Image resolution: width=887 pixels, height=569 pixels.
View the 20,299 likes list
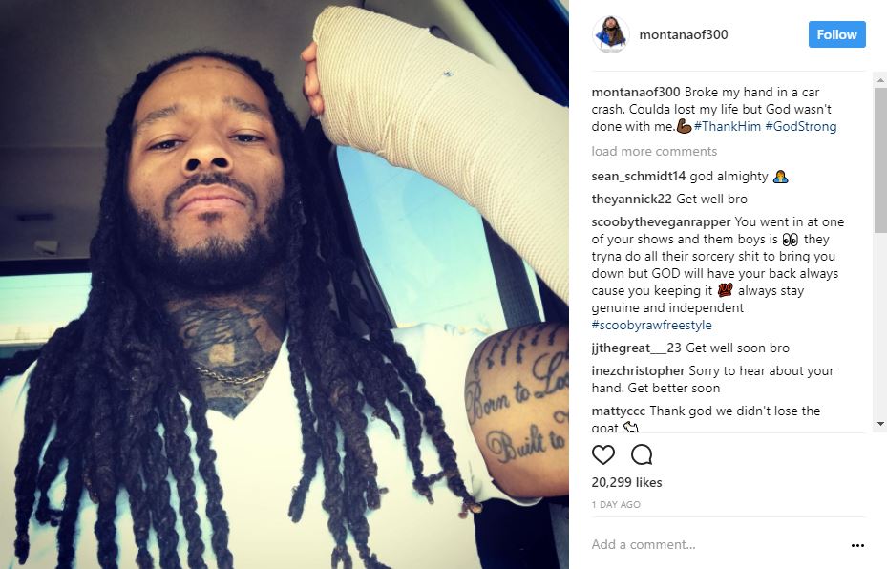(x=626, y=482)
